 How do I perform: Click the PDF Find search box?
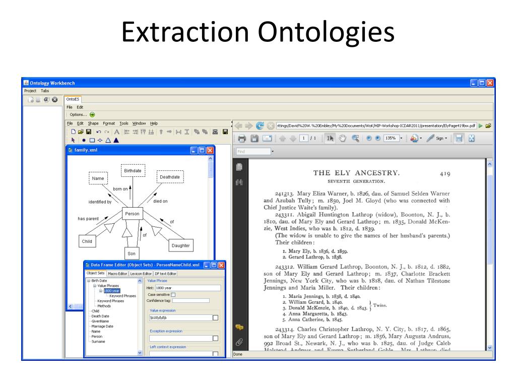[x=253, y=151]
